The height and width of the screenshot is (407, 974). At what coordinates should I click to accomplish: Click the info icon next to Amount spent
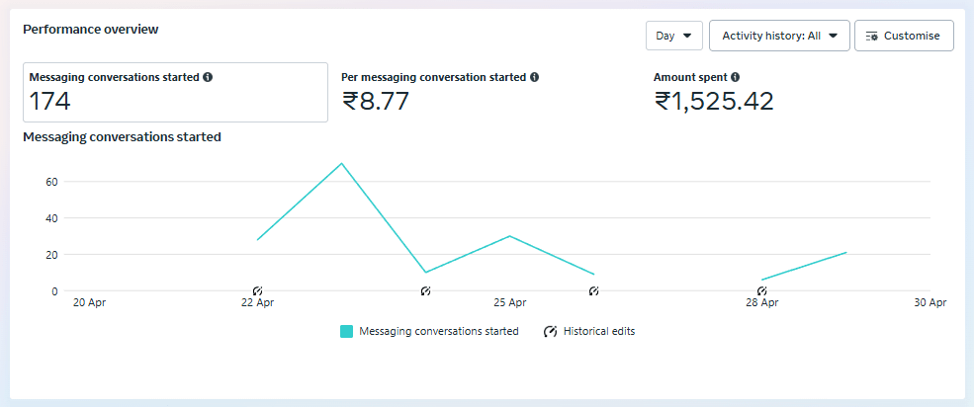click(x=736, y=77)
